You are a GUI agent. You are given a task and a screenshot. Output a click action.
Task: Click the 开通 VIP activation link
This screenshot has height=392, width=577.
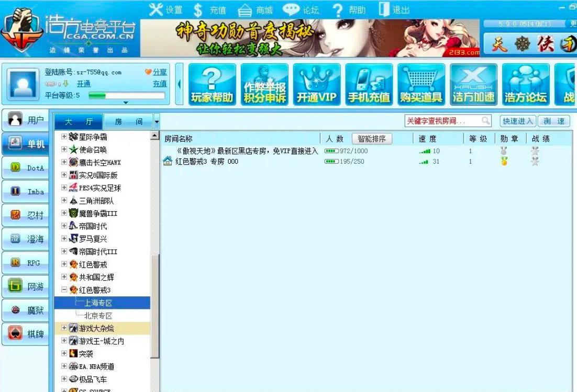click(84, 84)
